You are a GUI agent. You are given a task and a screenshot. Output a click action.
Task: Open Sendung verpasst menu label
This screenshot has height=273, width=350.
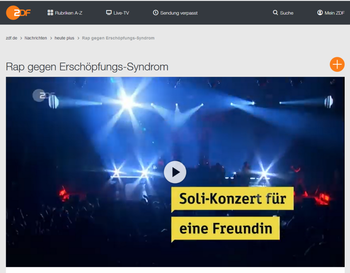pos(179,13)
